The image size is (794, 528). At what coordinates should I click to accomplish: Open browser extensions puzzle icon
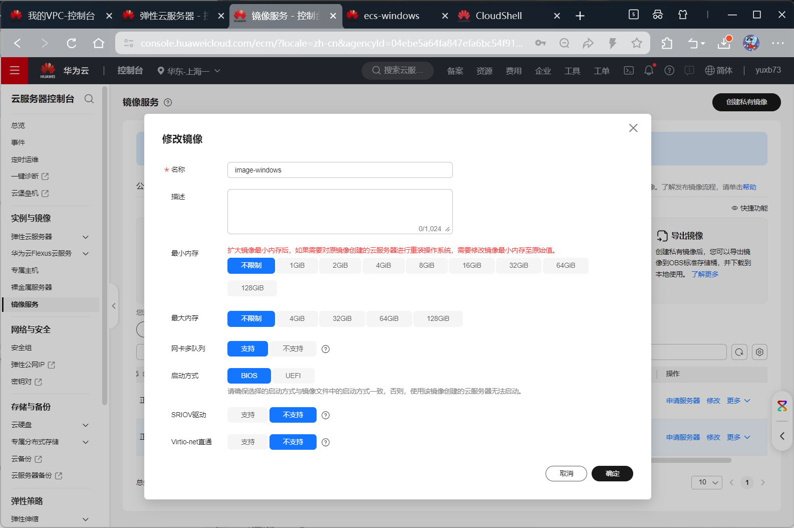tap(667, 43)
